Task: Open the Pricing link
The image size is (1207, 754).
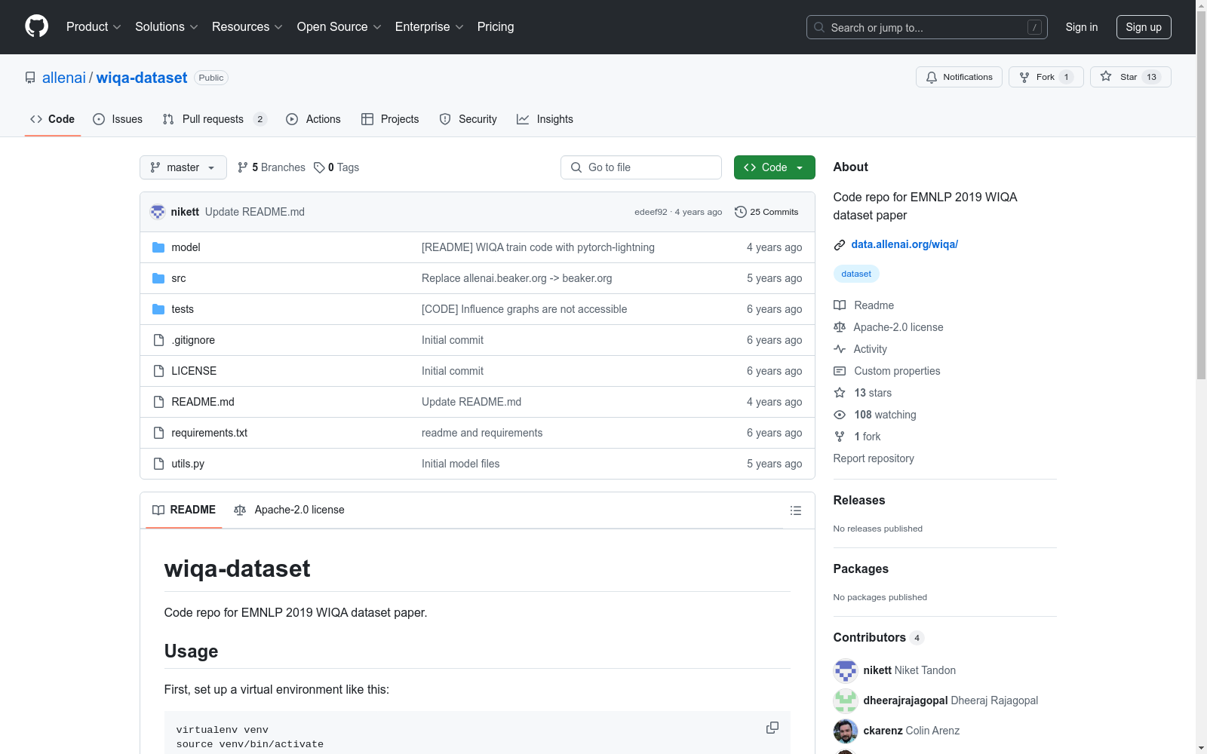Action: [496, 27]
